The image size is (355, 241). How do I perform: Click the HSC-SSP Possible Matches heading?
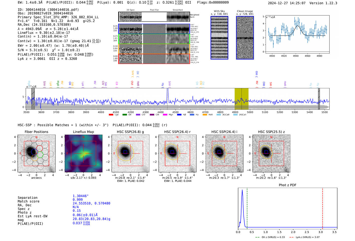point(63,125)
